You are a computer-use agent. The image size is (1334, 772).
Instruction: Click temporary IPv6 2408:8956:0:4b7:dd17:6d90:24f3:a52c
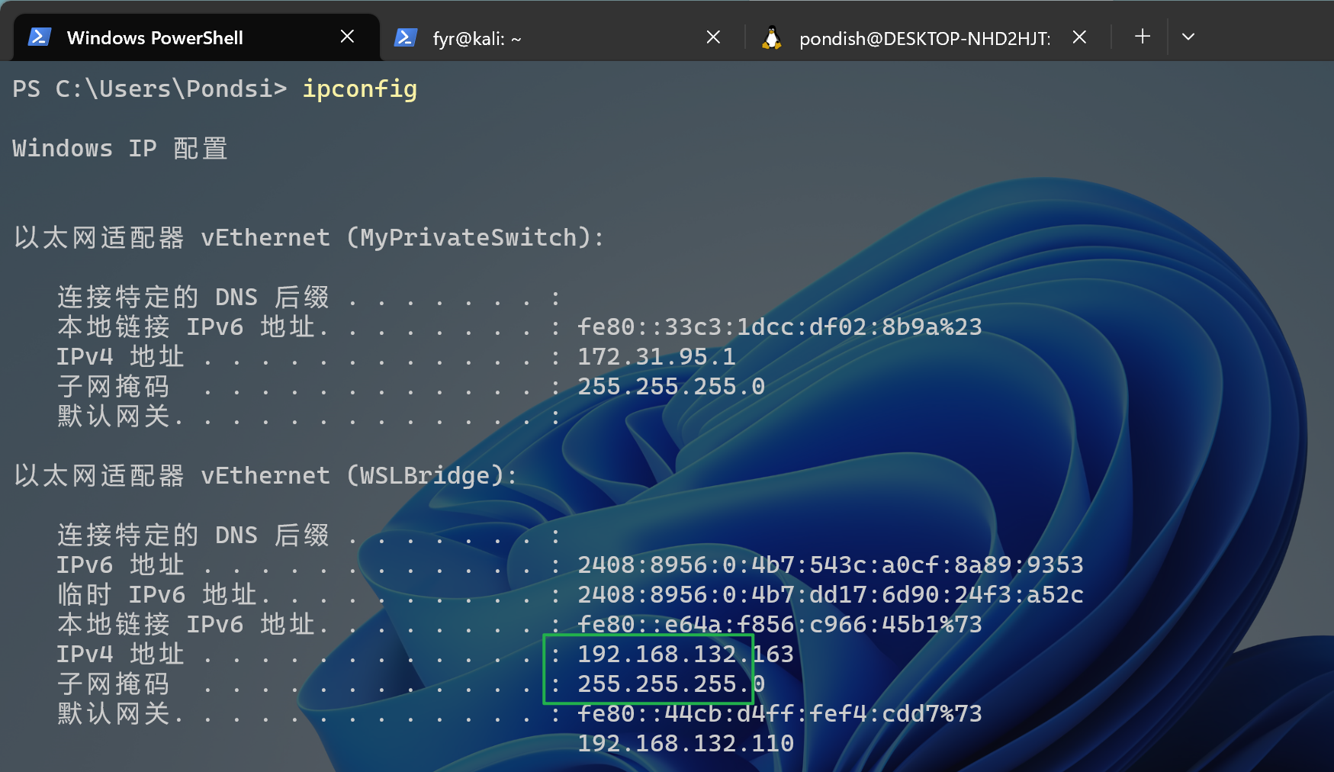pyautogui.click(x=831, y=595)
